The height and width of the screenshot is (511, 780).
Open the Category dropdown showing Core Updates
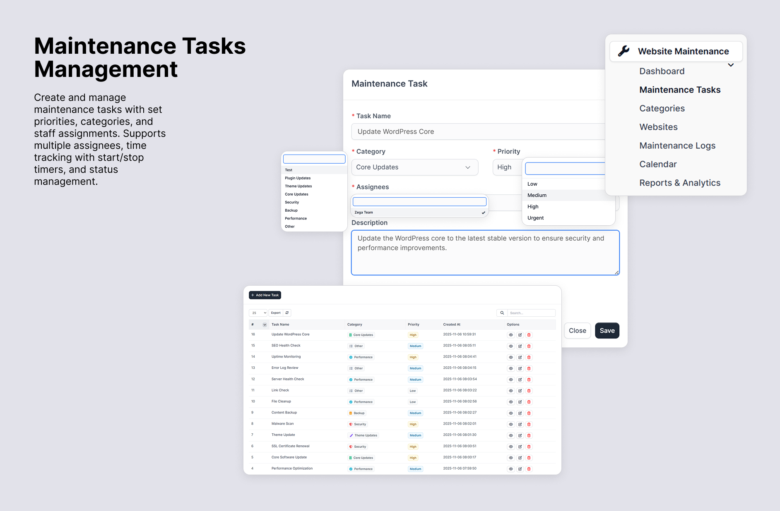tap(414, 167)
